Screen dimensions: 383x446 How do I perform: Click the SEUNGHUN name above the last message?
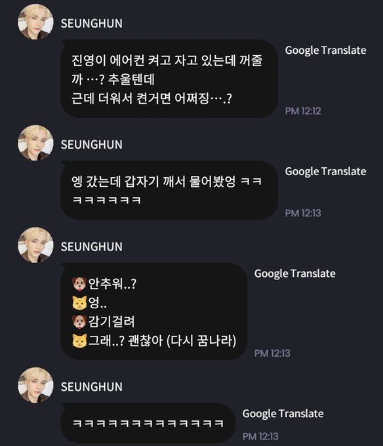[92, 387]
